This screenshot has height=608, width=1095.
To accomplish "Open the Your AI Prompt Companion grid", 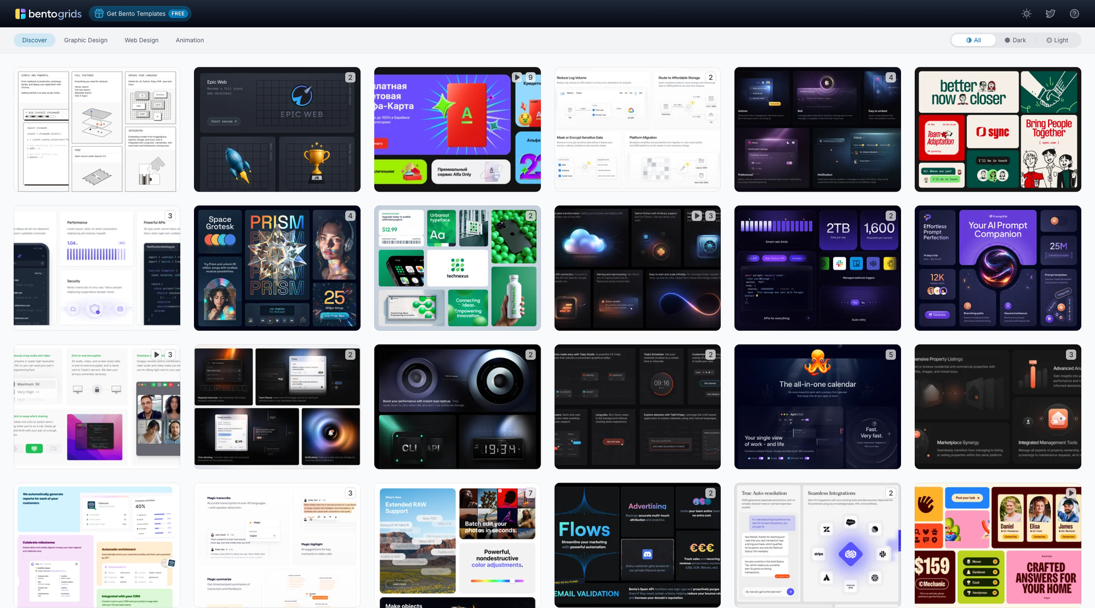I will tap(997, 268).
